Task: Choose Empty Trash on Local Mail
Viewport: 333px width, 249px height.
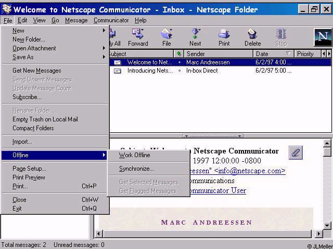Action: pyautogui.click(x=45, y=119)
